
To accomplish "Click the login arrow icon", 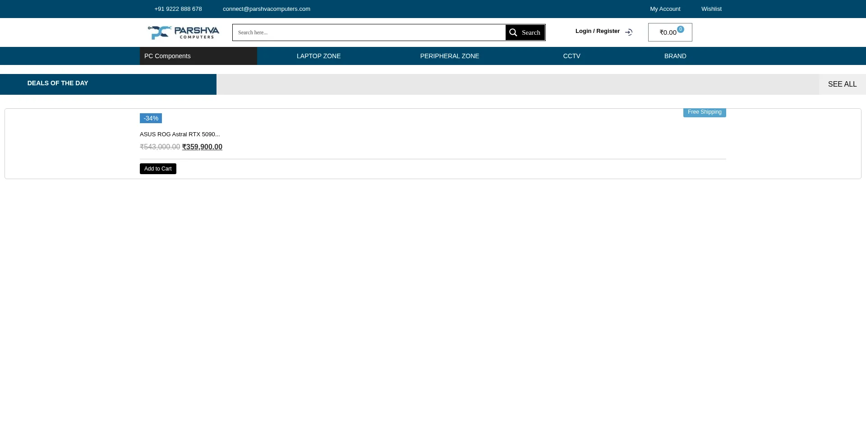I will 629,32.
